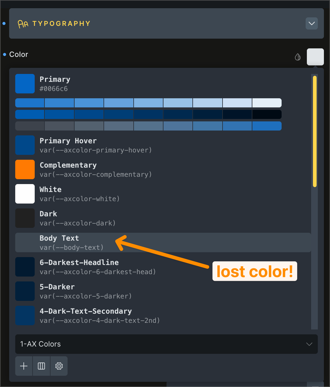
Task: Choose the Primary Hover color
Action: [x=25, y=145]
